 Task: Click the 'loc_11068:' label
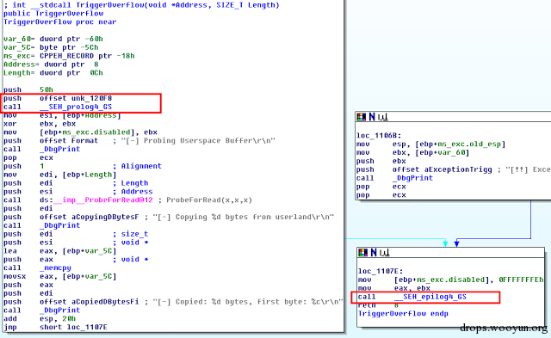pos(379,136)
